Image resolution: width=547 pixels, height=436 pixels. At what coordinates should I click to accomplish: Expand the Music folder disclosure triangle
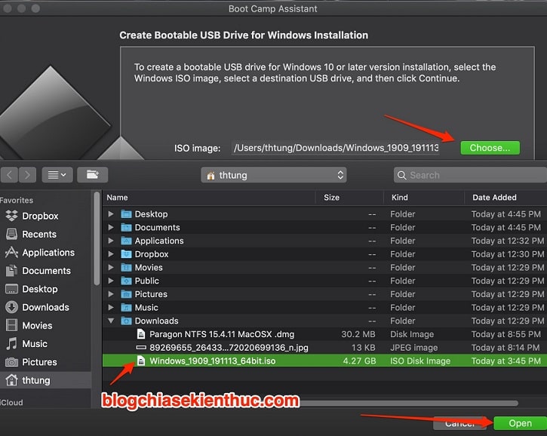(111, 307)
